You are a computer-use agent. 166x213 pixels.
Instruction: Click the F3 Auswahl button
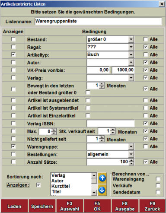(x=70, y=206)
